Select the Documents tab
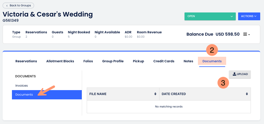The height and width of the screenshot is (124, 264). (212, 61)
